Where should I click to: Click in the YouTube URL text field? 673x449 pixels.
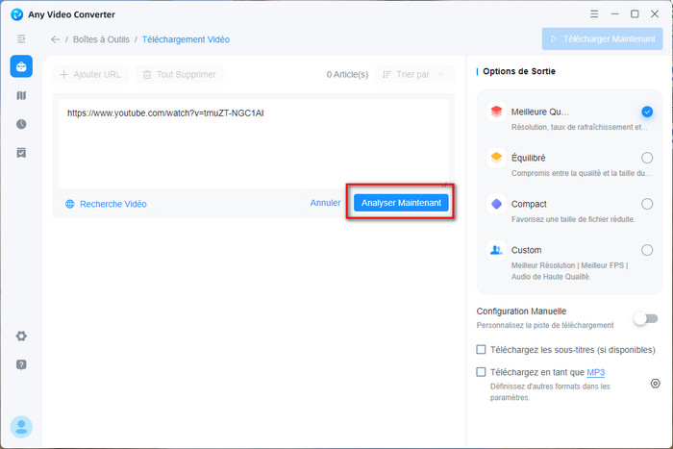tap(250, 144)
